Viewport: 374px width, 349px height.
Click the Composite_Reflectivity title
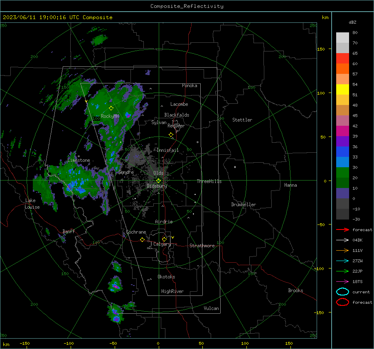tap(187, 6)
